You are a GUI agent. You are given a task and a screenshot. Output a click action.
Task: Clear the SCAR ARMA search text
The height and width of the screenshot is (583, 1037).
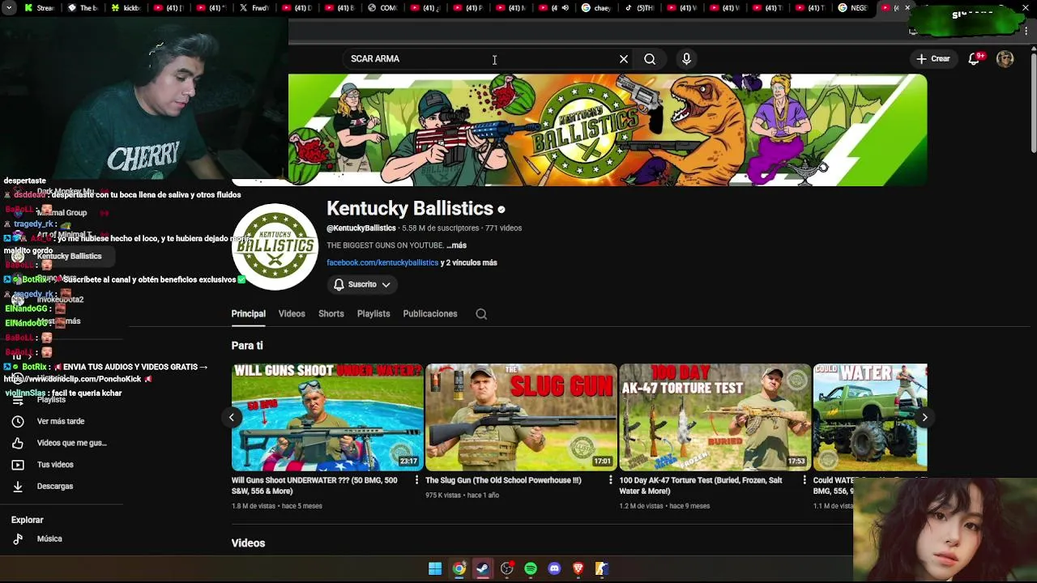click(x=624, y=59)
